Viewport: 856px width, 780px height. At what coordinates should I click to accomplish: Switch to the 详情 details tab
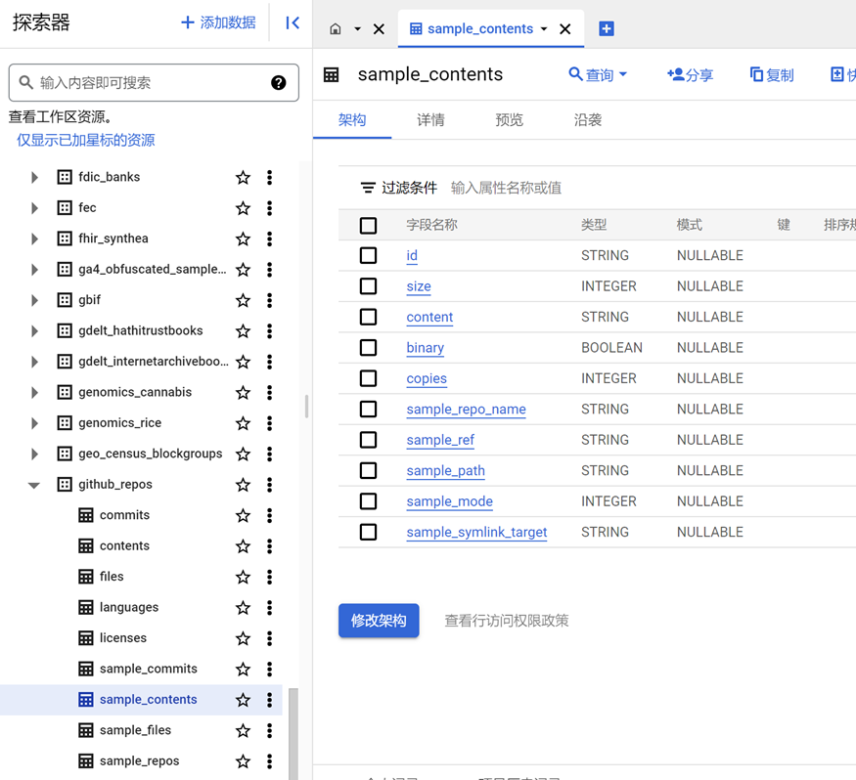(430, 120)
